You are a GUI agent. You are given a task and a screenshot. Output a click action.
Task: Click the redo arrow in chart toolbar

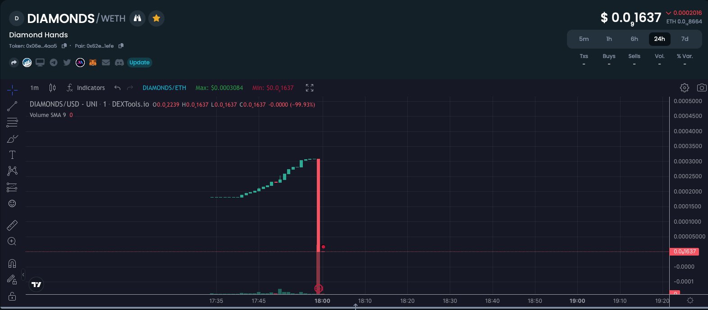(130, 88)
